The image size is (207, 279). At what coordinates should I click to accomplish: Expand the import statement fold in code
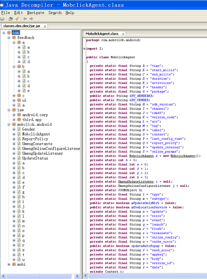[x=84, y=48]
